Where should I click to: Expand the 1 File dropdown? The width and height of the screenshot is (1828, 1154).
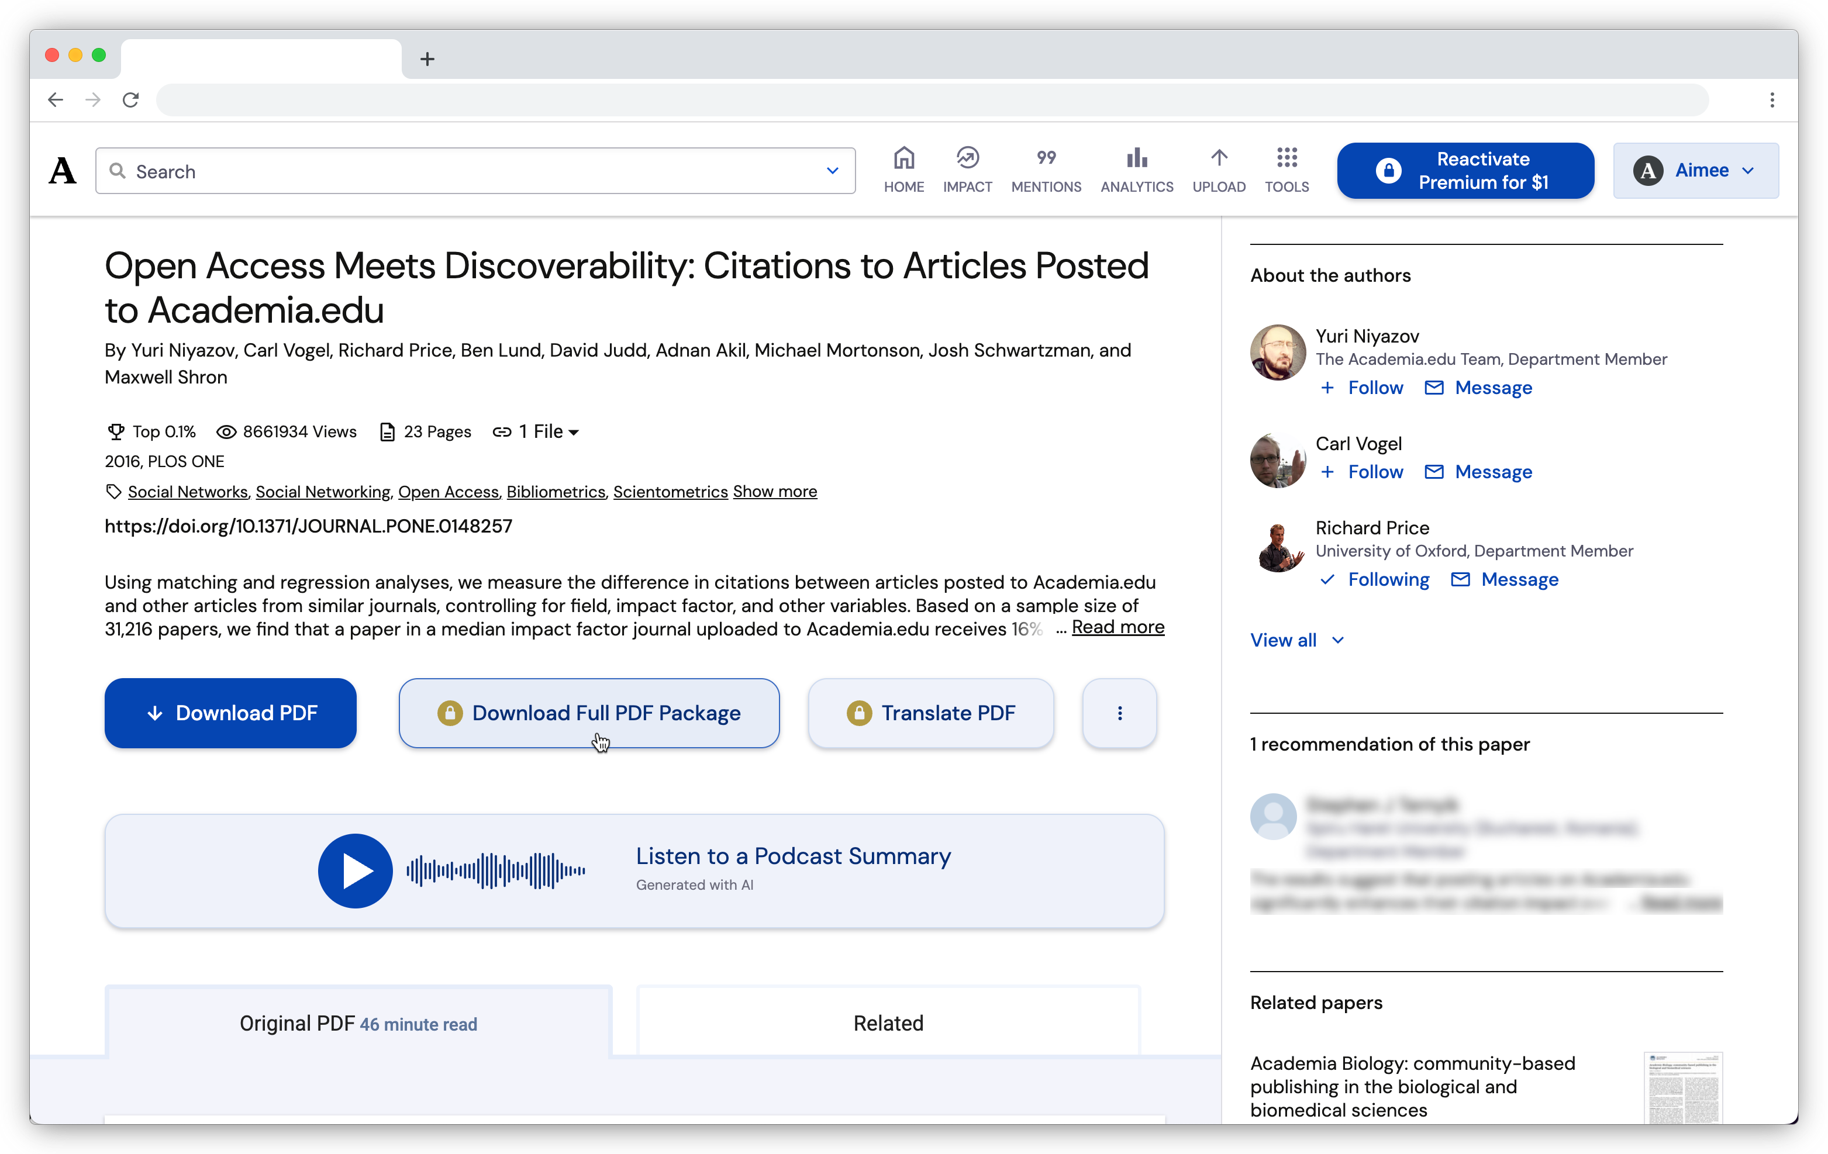(x=536, y=431)
